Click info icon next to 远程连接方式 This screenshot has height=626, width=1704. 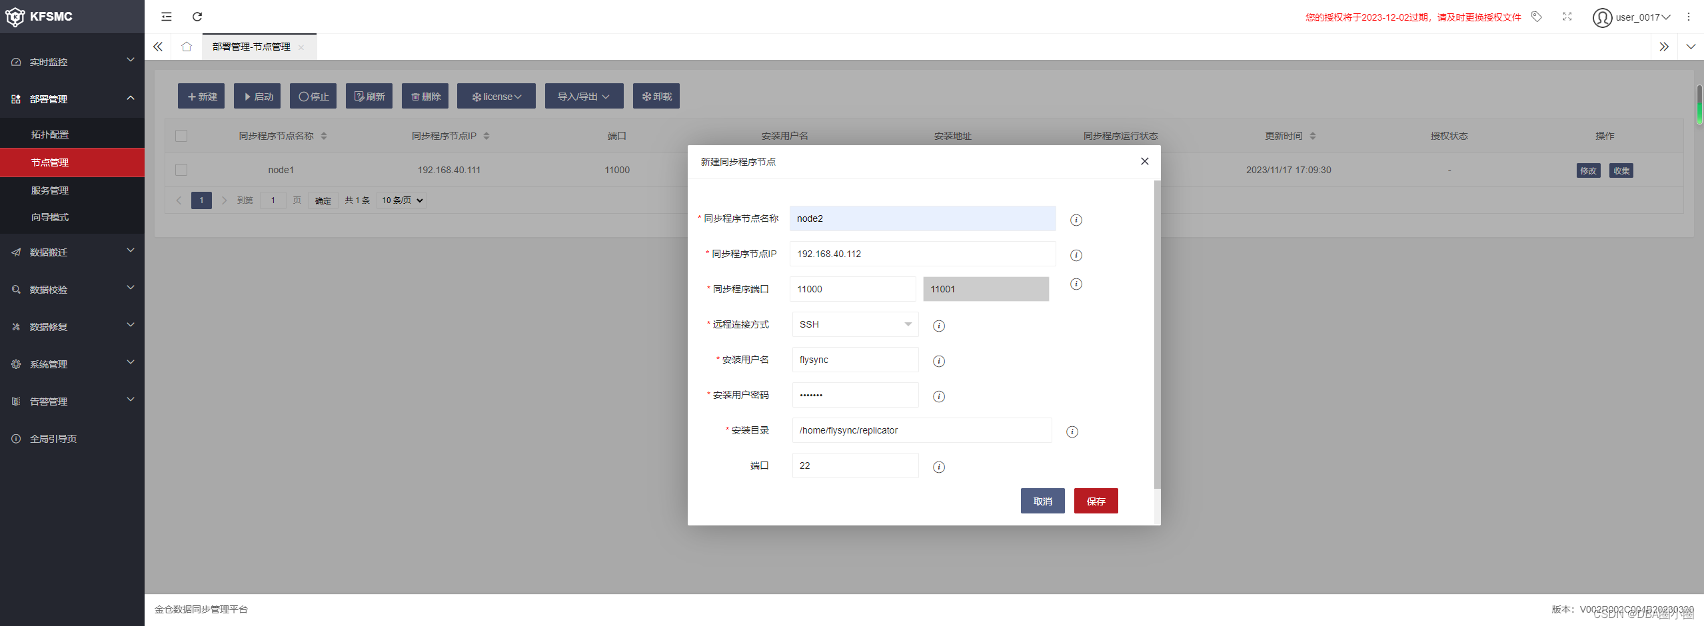[x=939, y=326]
